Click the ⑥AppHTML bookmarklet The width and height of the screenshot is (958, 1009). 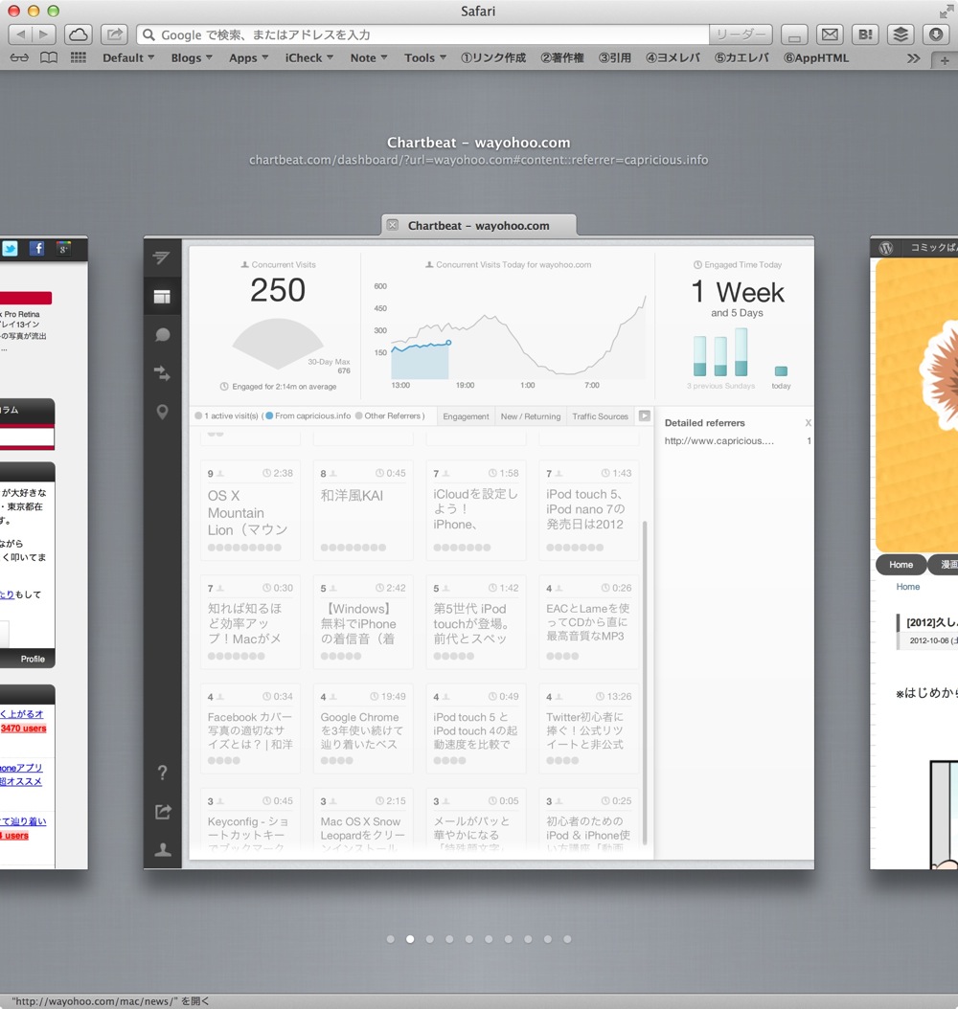tap(816, 57)
